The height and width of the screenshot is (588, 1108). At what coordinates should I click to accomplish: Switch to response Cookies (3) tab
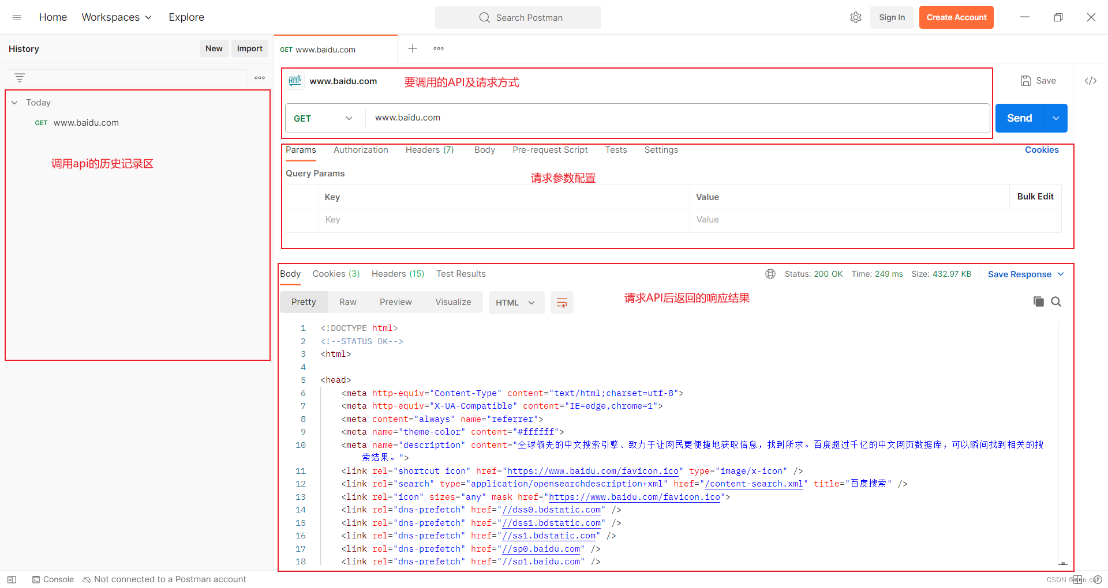pos(336,274)
